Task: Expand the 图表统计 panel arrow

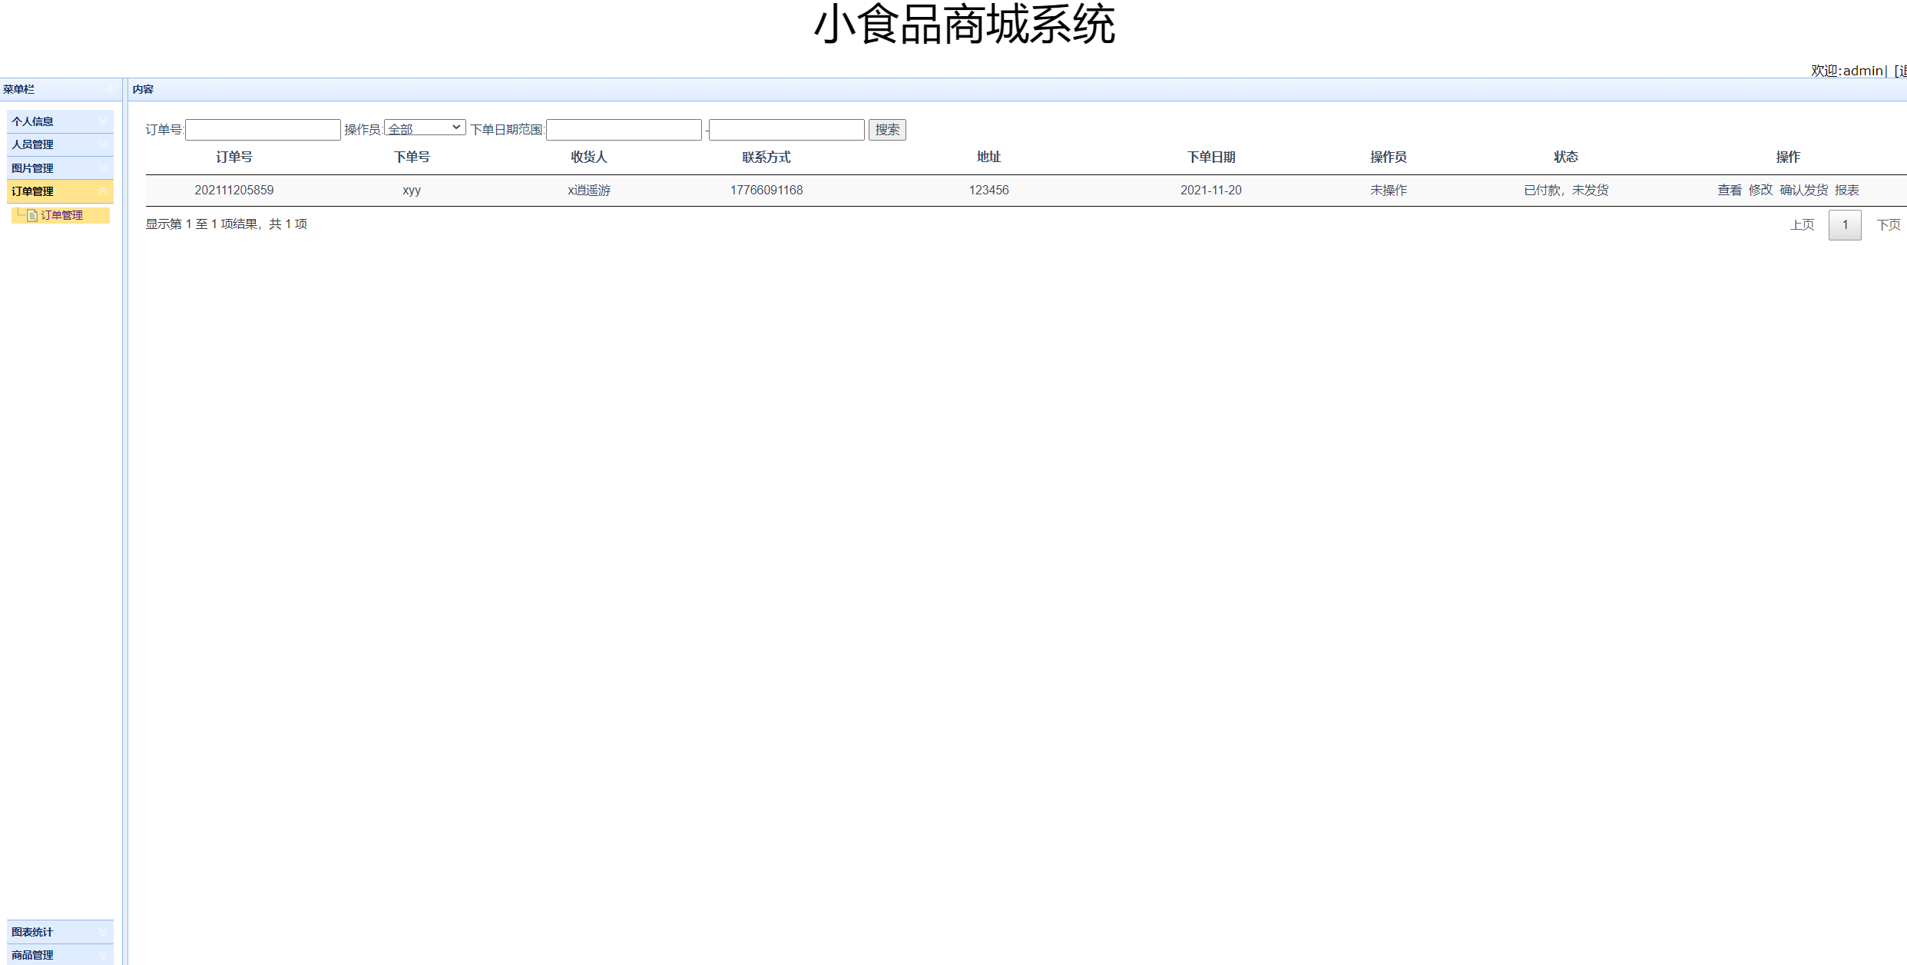Action: coord(103,932)
